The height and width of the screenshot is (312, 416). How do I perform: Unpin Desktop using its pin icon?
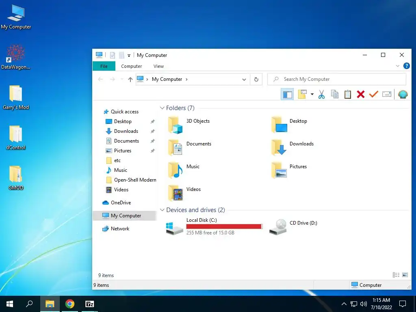click(153, 121)
